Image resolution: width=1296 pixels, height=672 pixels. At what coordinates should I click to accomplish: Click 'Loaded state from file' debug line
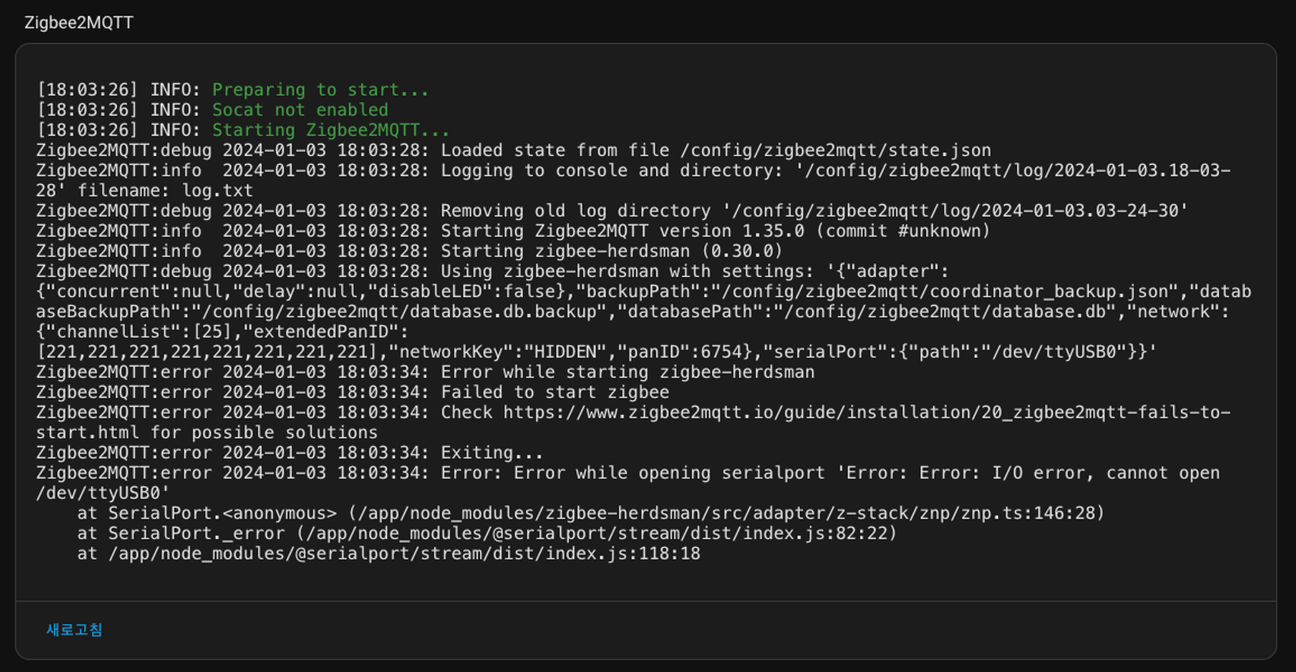(x=514, y=150)
